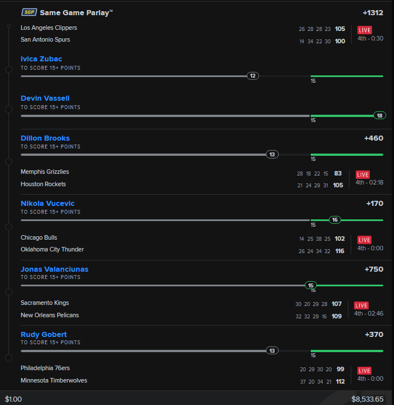Open Ivica Zubac player link
Screen dimensions: 394x405
tap(41, 59)
